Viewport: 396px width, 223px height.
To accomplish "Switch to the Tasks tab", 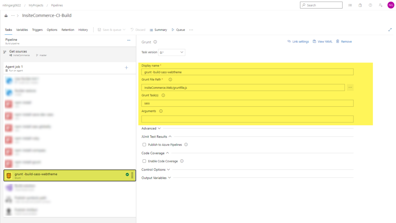I will 9,30.
